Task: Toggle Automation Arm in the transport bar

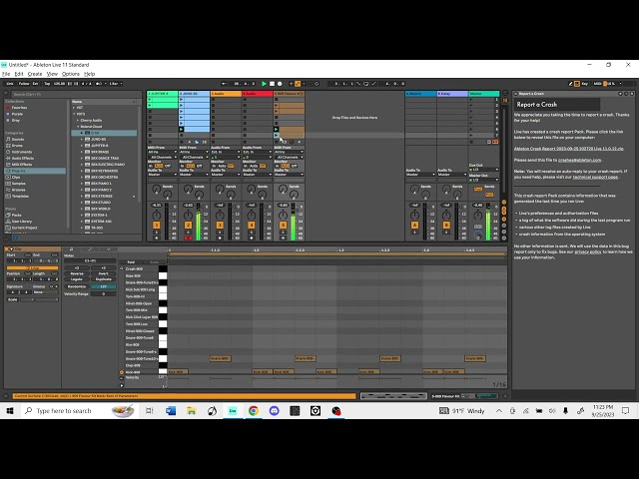Action: [x=298, y=84]
